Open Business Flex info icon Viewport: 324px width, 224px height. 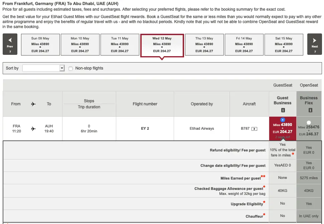click(x=309, y=110)
